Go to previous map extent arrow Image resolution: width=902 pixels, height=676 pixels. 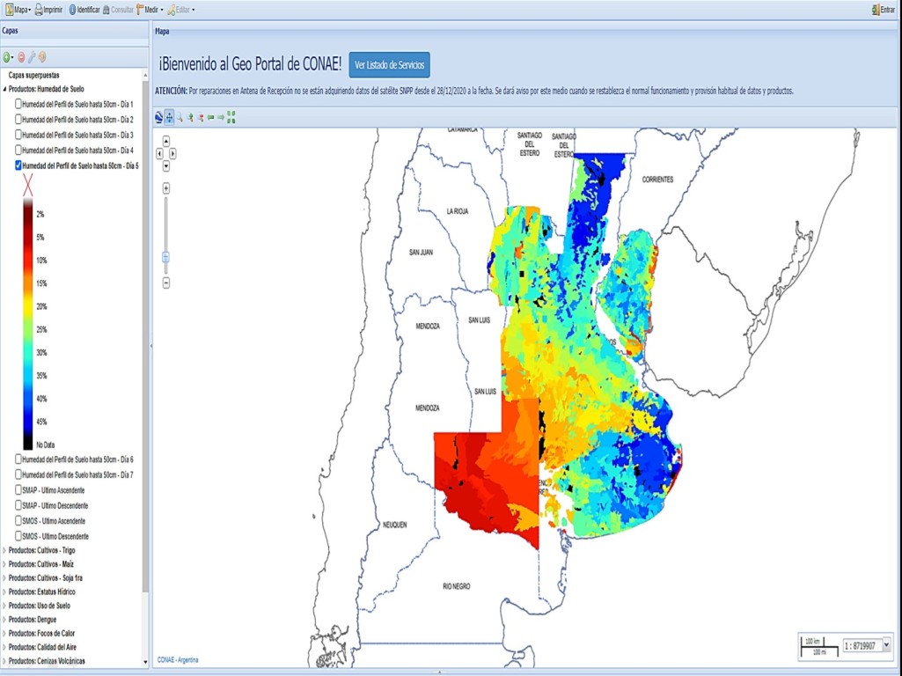coord(210,117)
